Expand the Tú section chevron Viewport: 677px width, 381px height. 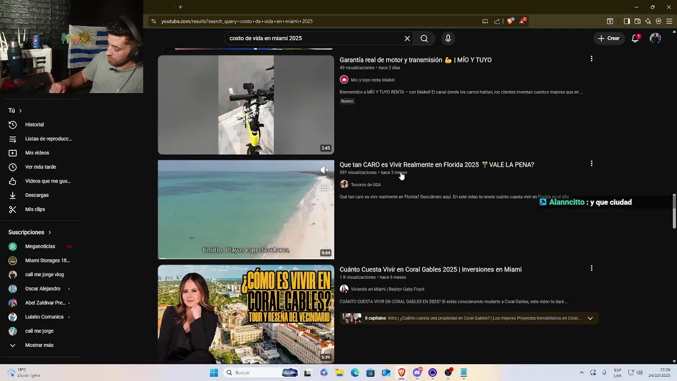(x=20, y=111)
